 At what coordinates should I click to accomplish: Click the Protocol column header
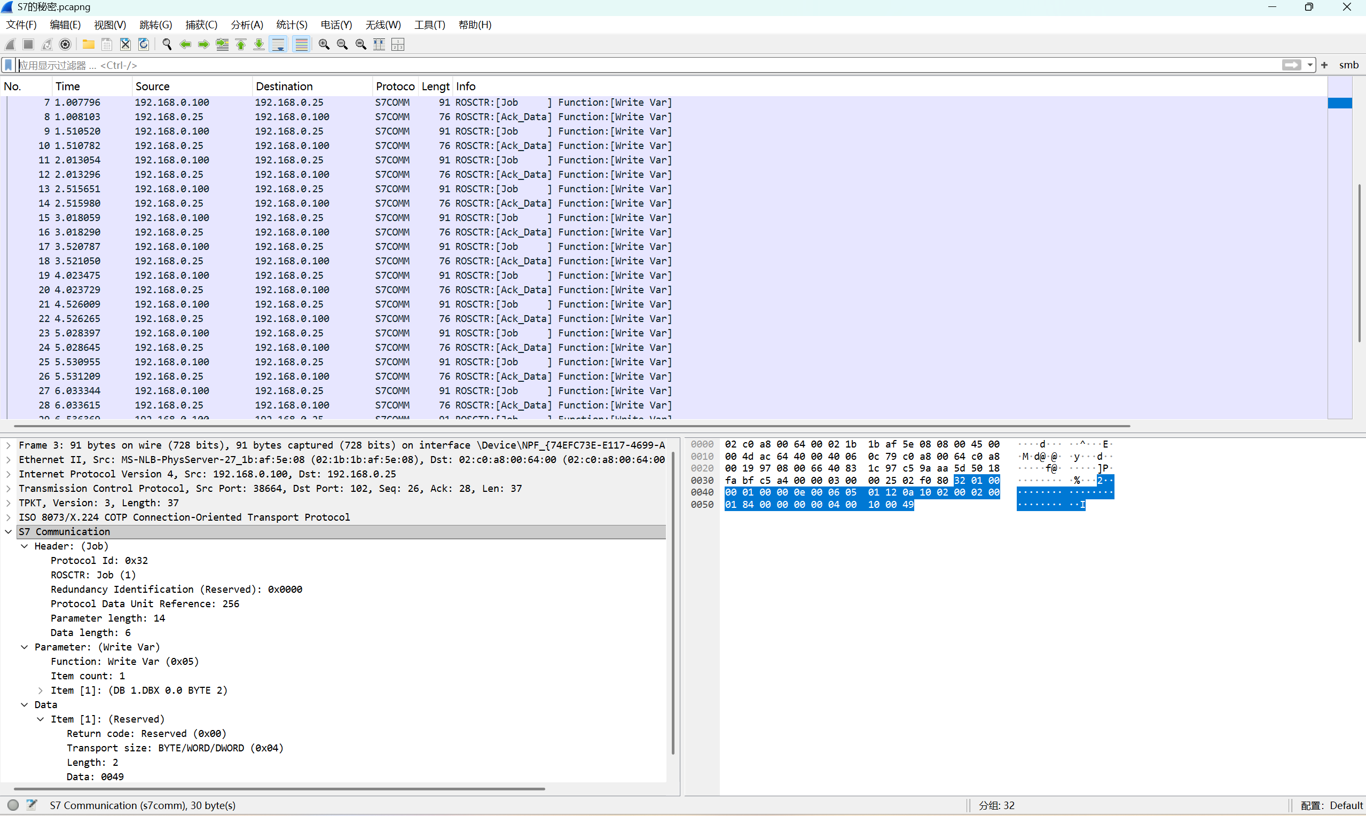pos(394,87)
